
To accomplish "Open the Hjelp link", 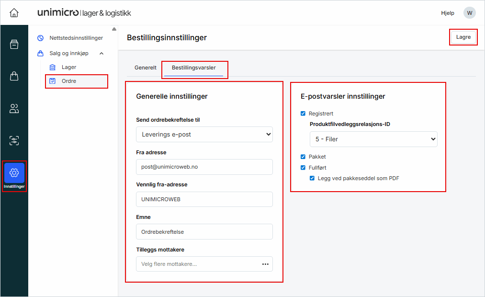I will click(447, 13).
